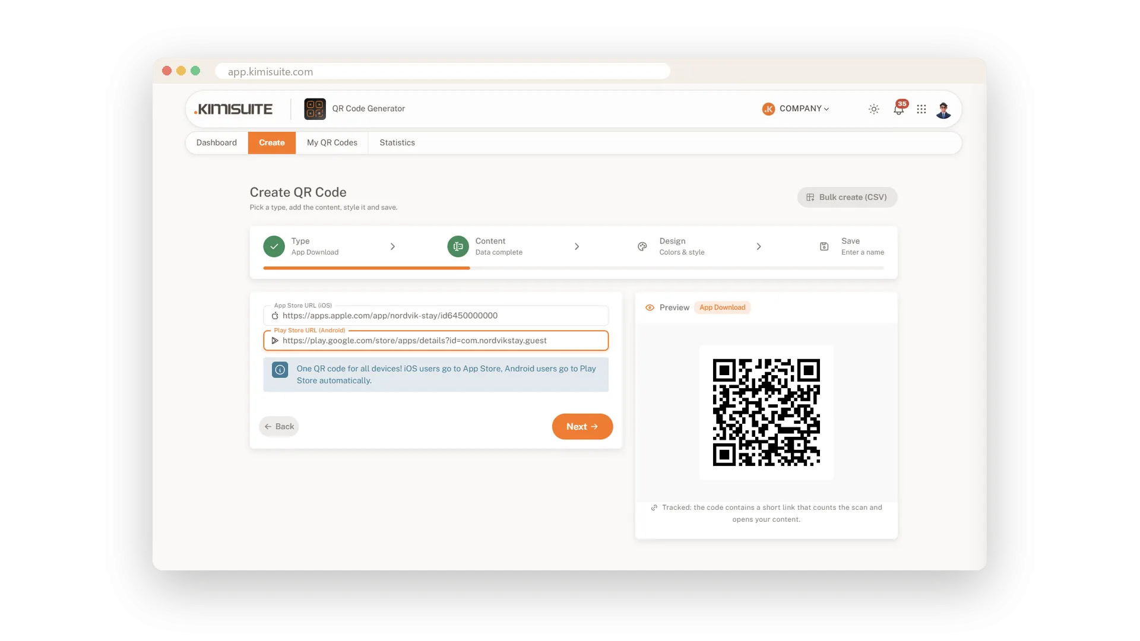Click the Data complete subtitle text
The image size is (1140, 641).
tap(499, 252)
